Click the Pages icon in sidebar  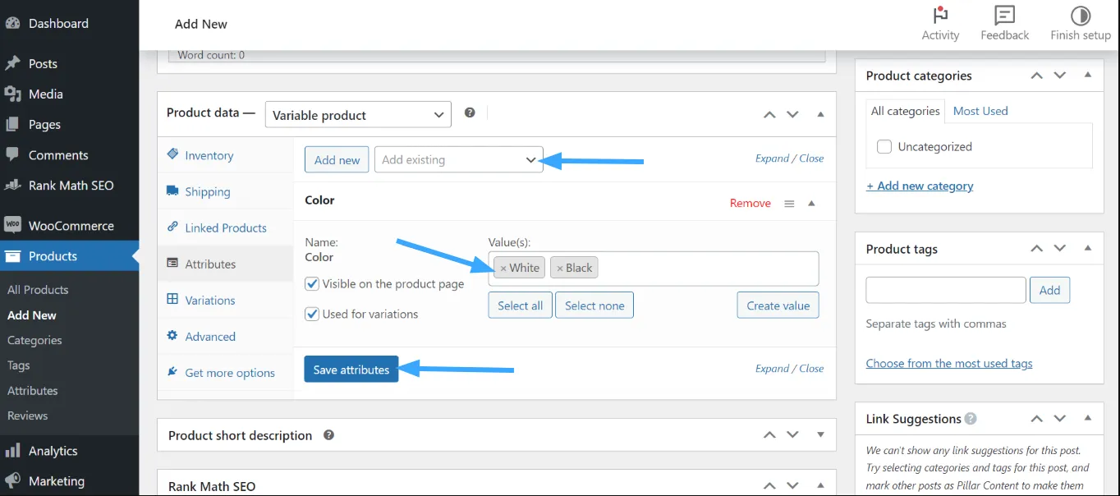tap(12, 124)
